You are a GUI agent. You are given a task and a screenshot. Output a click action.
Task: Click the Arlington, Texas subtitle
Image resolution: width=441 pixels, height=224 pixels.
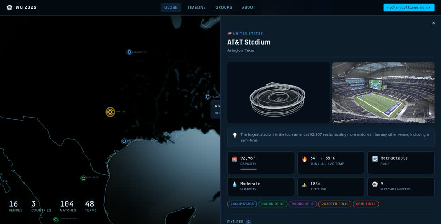241,50
